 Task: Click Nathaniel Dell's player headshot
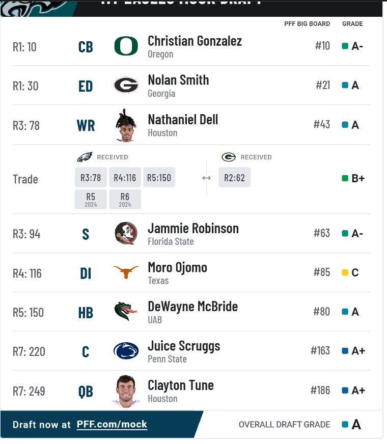coord(126,125)
